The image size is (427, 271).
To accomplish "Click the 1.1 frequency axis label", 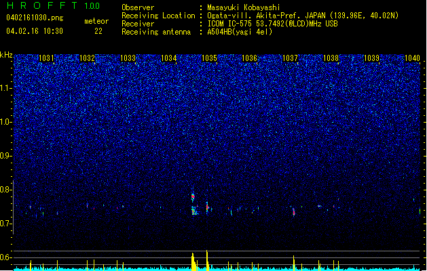I will point(6,88).
